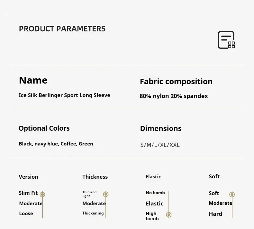The image size is (254, 229).
Task: Click the Thin and light thickness marker
Action: 106,194
